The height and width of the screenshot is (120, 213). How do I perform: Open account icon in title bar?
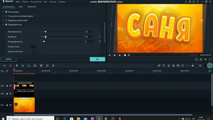[186, 2]
